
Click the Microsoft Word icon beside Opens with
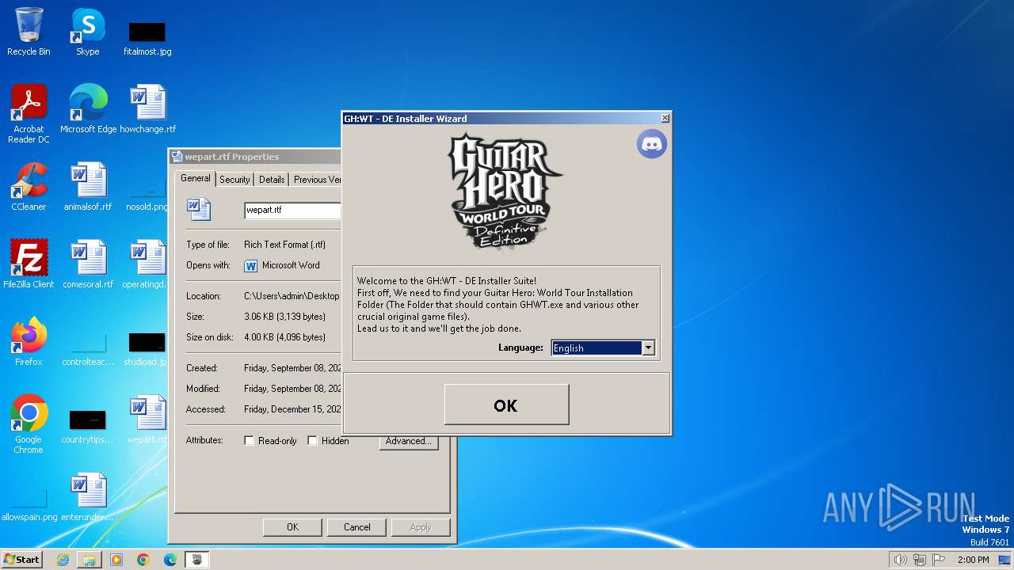pyautogui.click(x=251, y=266)
